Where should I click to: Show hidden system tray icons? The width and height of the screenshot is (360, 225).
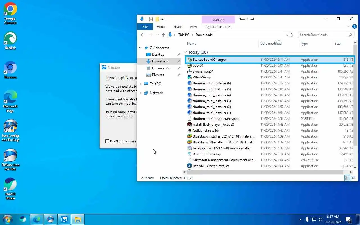pos(300,219)
